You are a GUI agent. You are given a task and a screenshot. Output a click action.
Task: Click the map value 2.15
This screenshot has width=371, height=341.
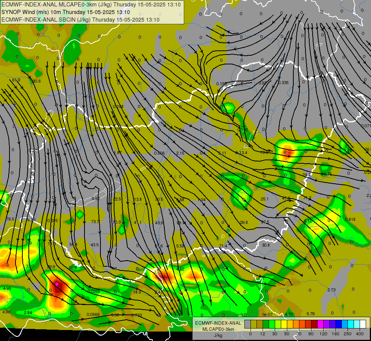(180, 153)
